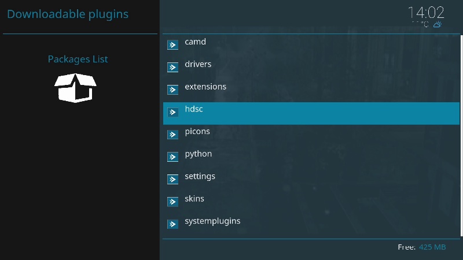Click the arrow icon next to picons

(172, 135)
